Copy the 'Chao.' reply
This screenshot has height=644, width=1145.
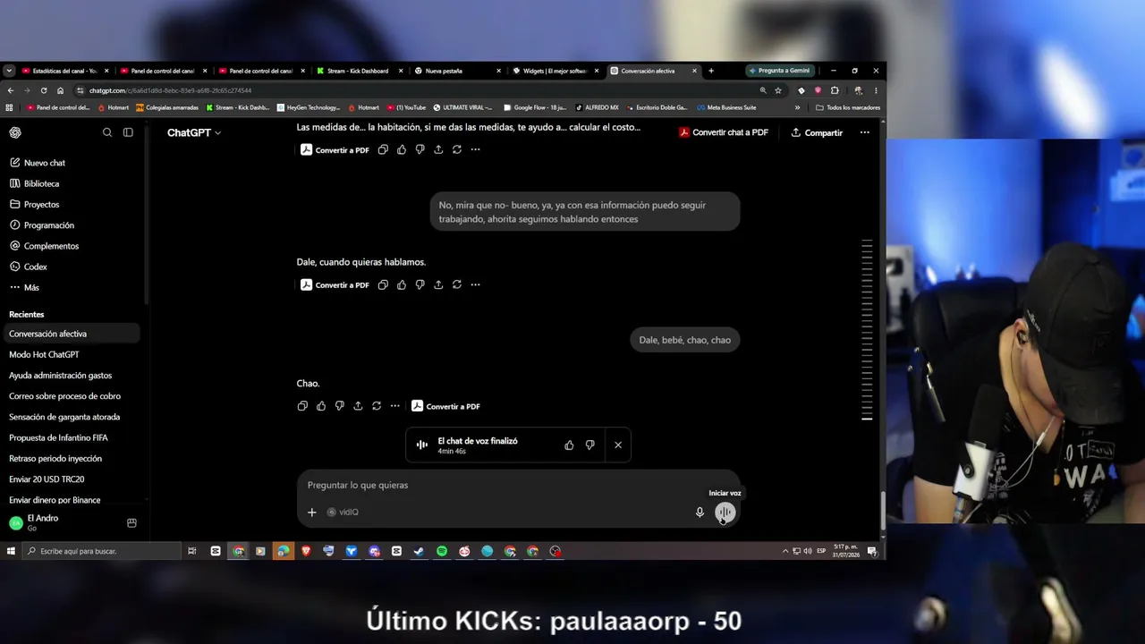tap(302, 406)
